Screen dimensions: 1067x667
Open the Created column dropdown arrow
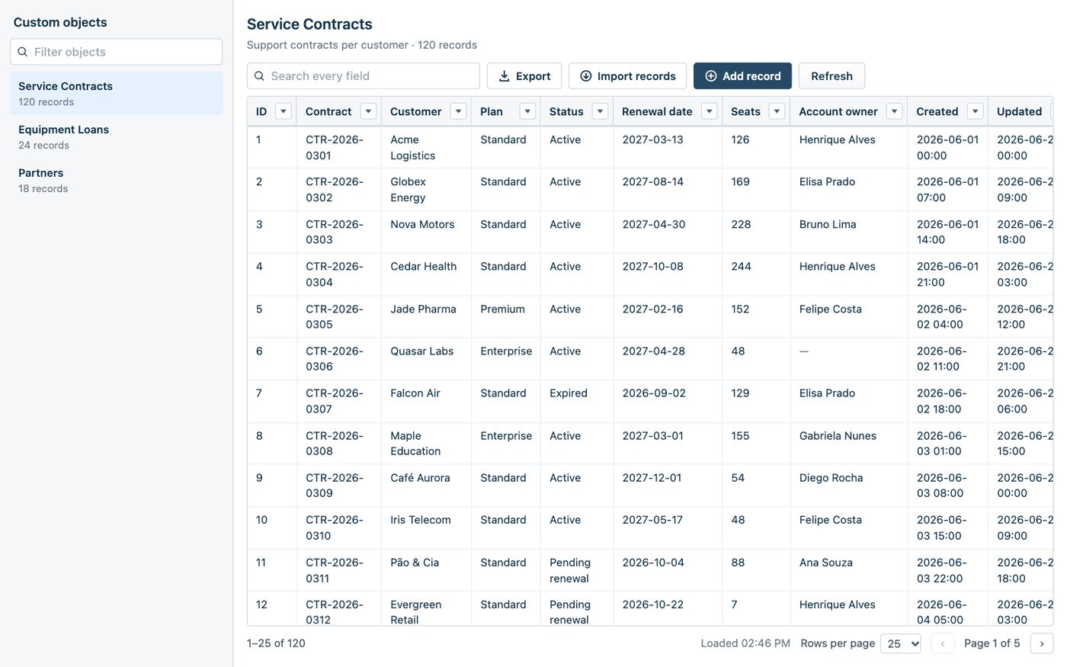(975, 111)
